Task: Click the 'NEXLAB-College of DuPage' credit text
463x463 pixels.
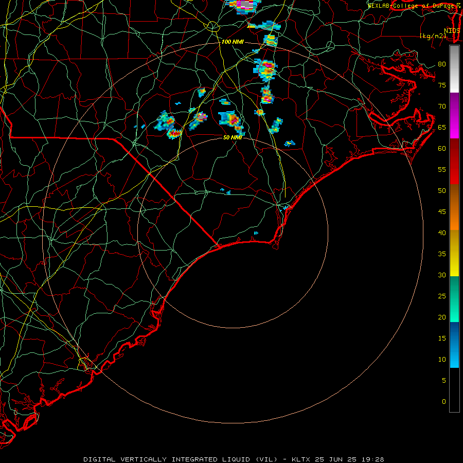Action: pyautogui.click(x=411, y=6)
